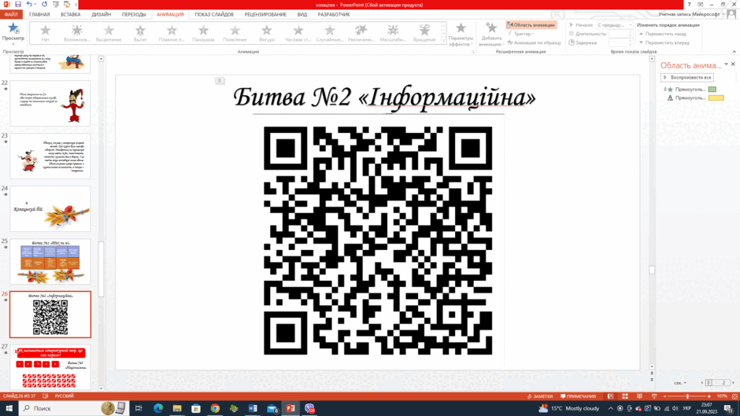Switch to Normal view icon

click(610, 396)
